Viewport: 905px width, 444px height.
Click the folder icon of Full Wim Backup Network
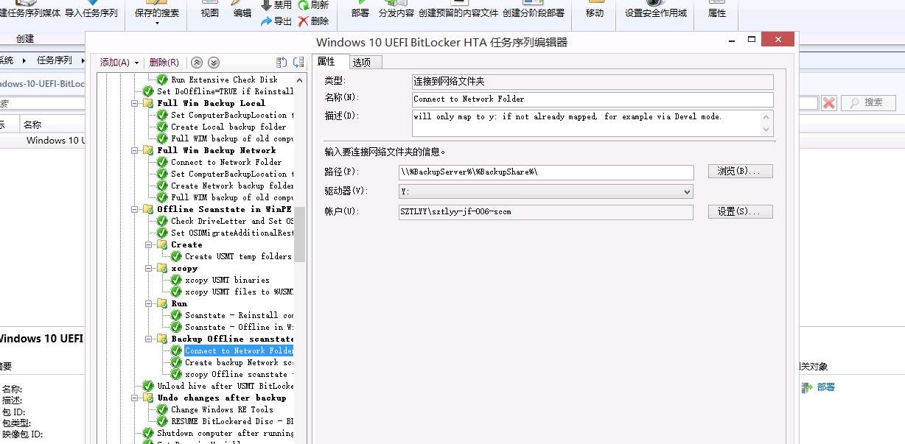tap(148, 150)
